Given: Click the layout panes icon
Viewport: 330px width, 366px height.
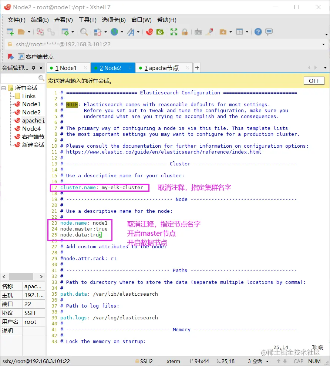Looking at the screenshot, I should tap(240, 32).
